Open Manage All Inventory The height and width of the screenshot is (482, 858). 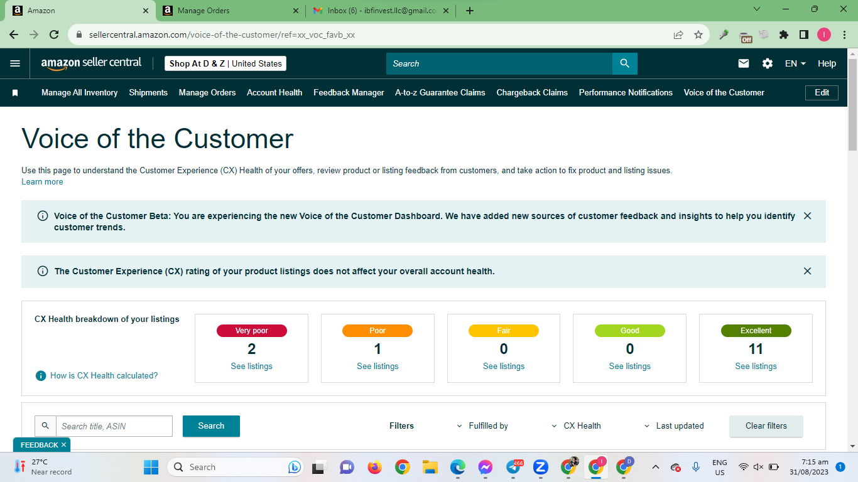tap(80, 93)
